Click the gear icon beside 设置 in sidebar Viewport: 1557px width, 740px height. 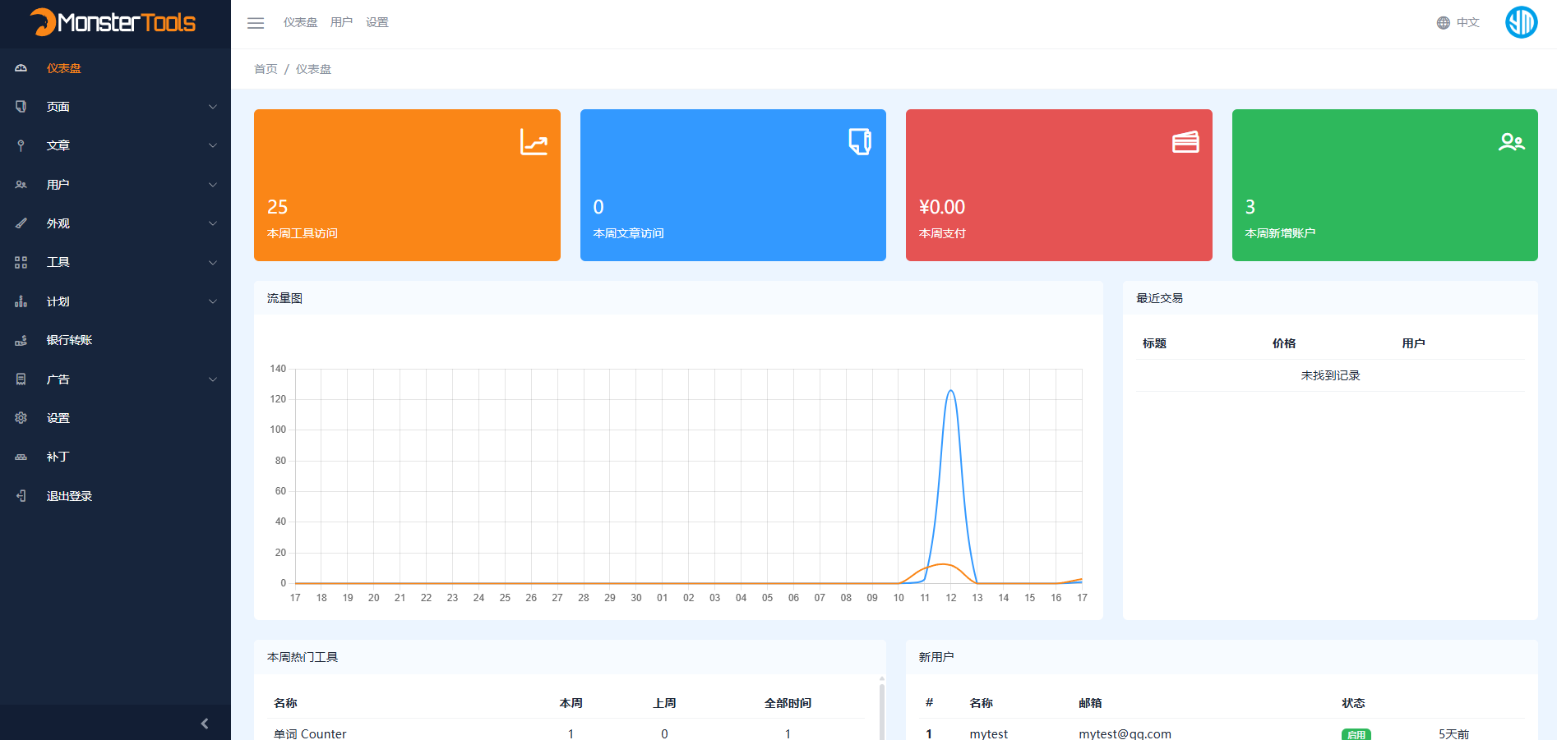[x=21, y=418]
